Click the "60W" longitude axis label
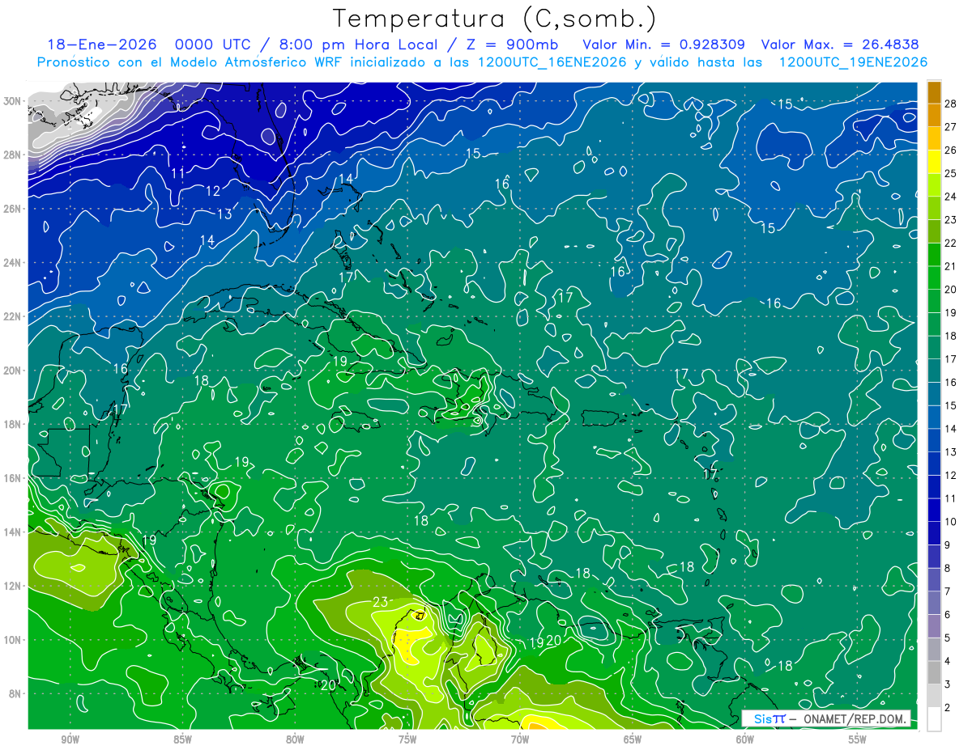 pyautogui.click(x=745, y=739)
